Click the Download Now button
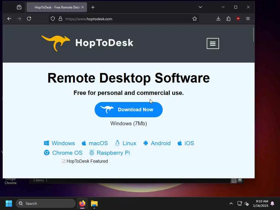The height and width of the screenshot is (210, 280). coord(129,110)
